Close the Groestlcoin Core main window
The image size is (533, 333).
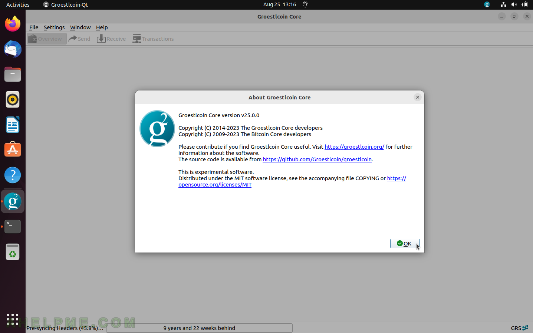tap(527, 16)
